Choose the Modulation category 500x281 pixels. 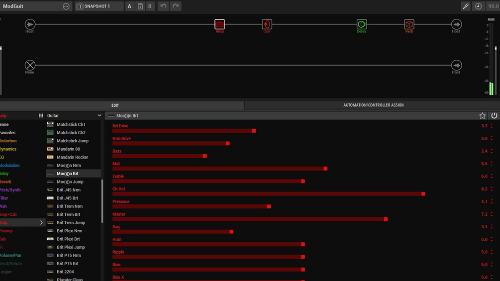9,165
